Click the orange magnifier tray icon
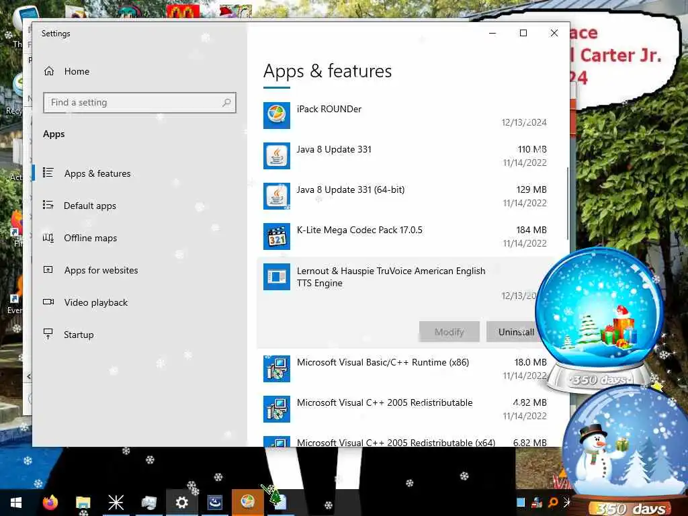This screenshot has height=516, width=688. pyautogui.click(x=553, y=503)
